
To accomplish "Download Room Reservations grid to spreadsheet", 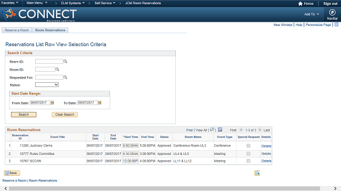I will (x=220, y=129).
